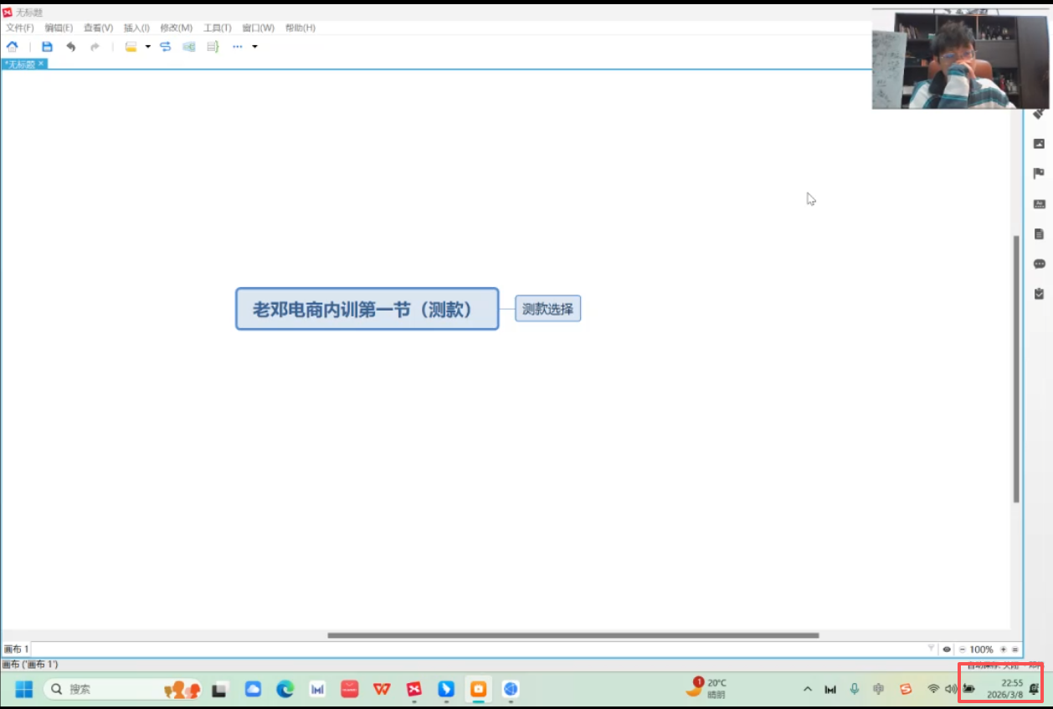Open the Markers flag panel
Screen dimensions: 1053x709
pos(1039,173)
